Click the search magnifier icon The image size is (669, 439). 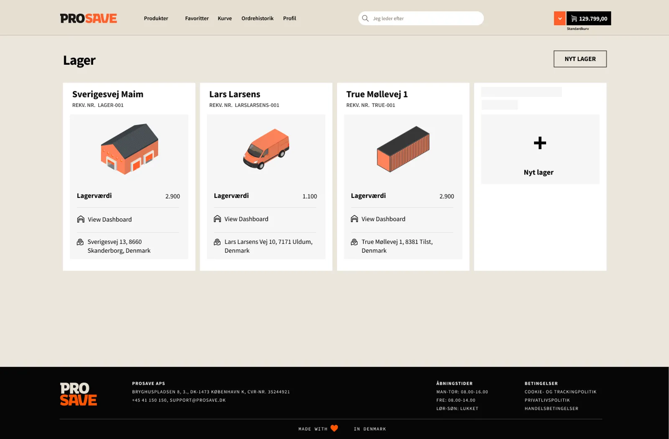tap(365, 18)
